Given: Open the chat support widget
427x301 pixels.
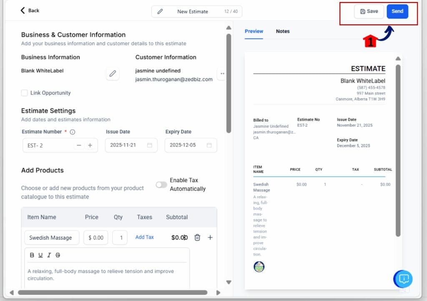Looking at the screenshot, I should [x=403, y=279].
